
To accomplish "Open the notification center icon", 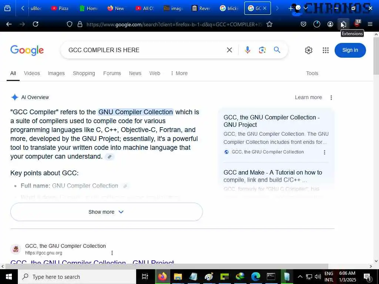I will 367,277.
